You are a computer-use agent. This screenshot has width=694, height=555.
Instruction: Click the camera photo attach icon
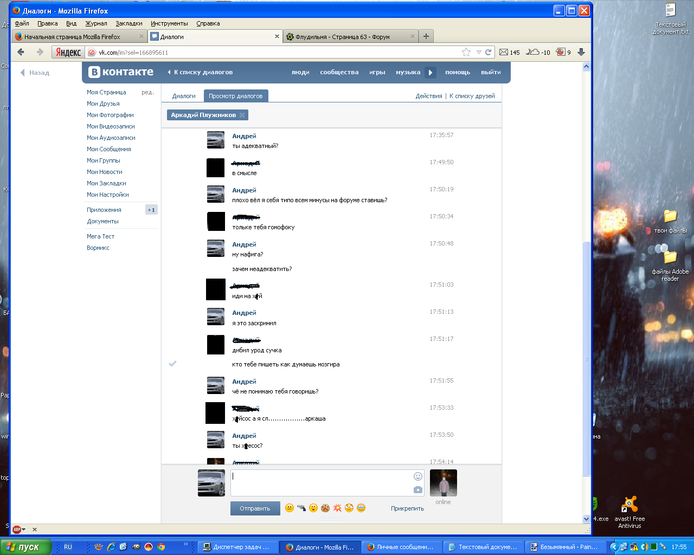[x=417, y=489]
